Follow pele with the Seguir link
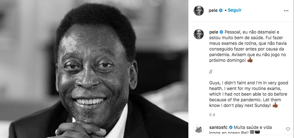The width and height of the screenshot is (294, 138). [x=235, y=10]
